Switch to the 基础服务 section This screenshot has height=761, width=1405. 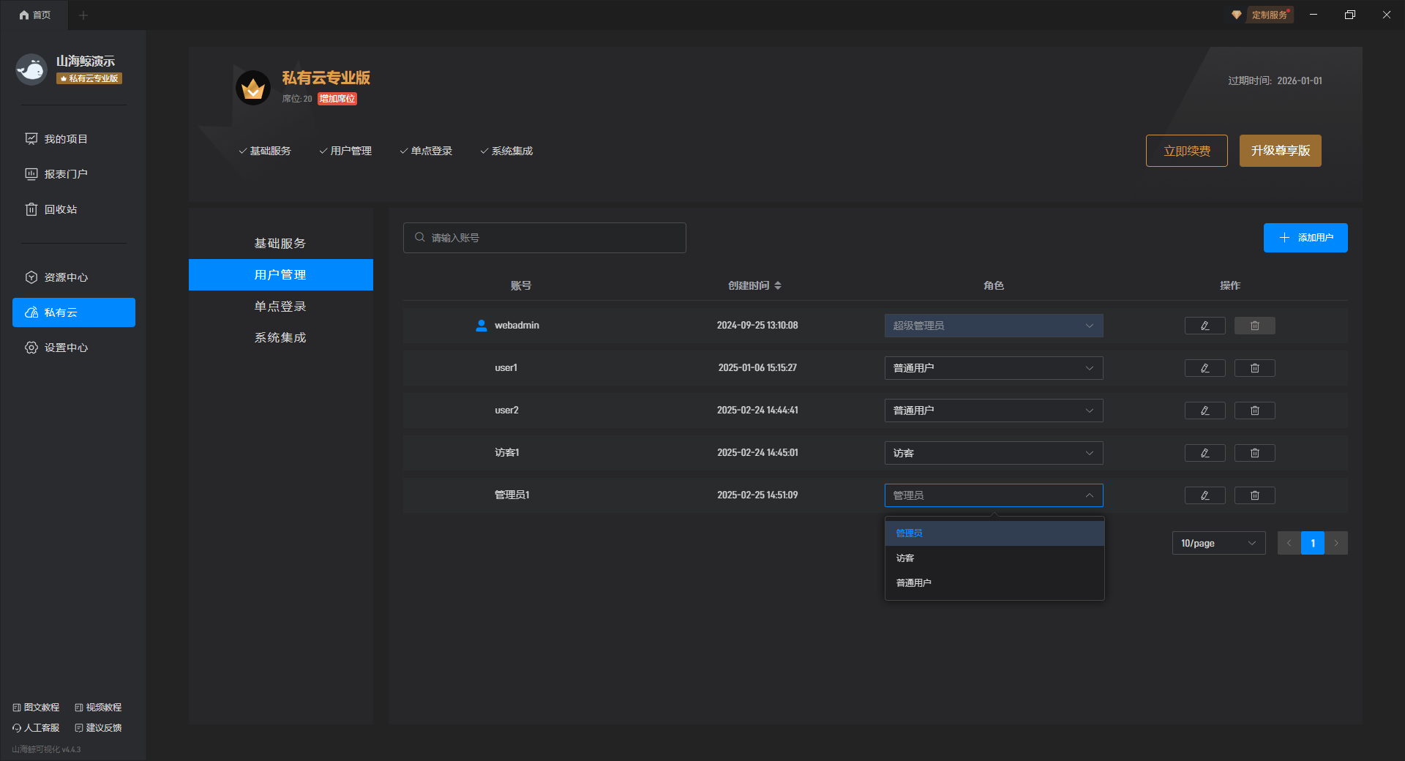pos(281,243)
